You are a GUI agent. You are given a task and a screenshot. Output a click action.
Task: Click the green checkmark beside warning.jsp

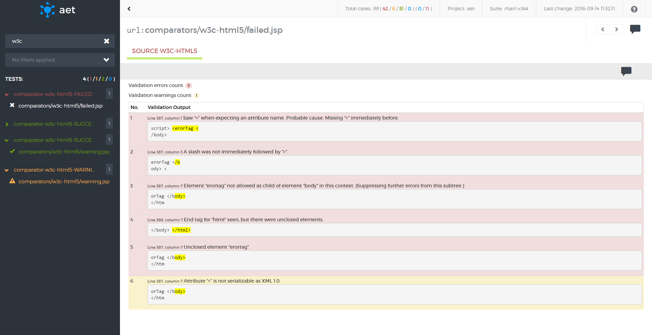tap(13, 151)
